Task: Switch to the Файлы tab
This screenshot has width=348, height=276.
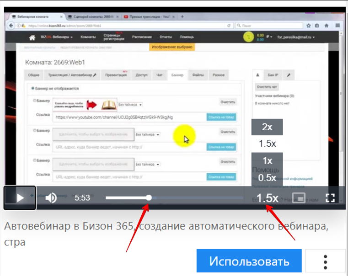Action: tap(198, 75)
